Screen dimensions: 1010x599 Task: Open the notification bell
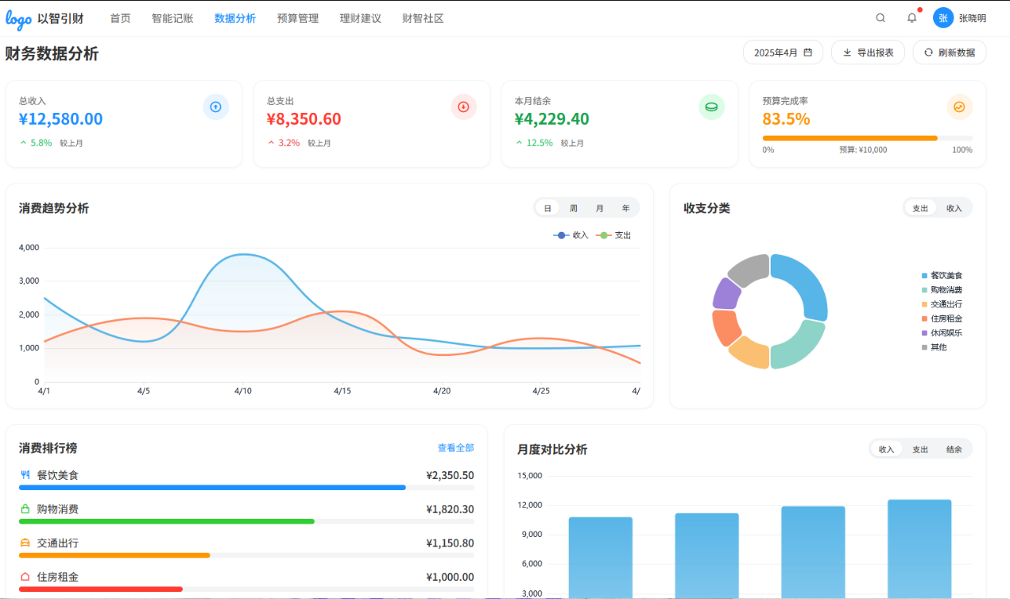[911, 18]
